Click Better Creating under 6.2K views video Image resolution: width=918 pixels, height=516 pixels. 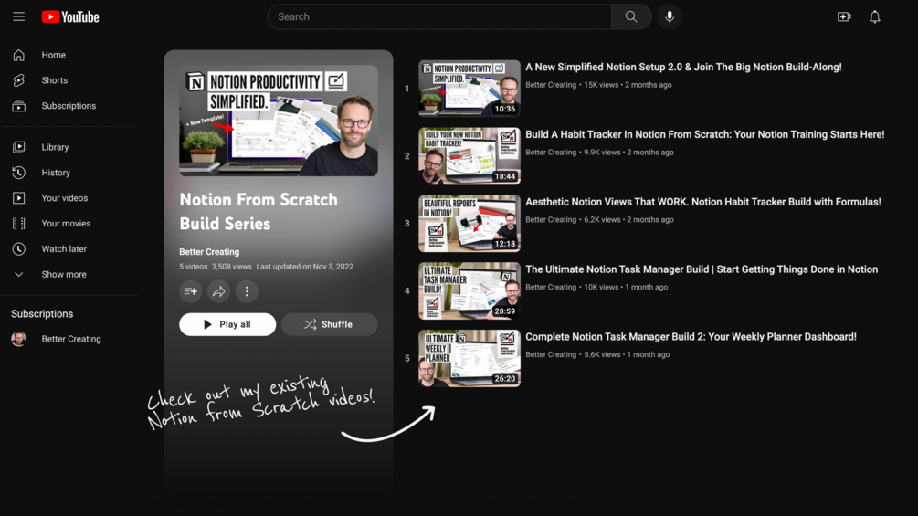pyautogui.click(x=550, y=219)
